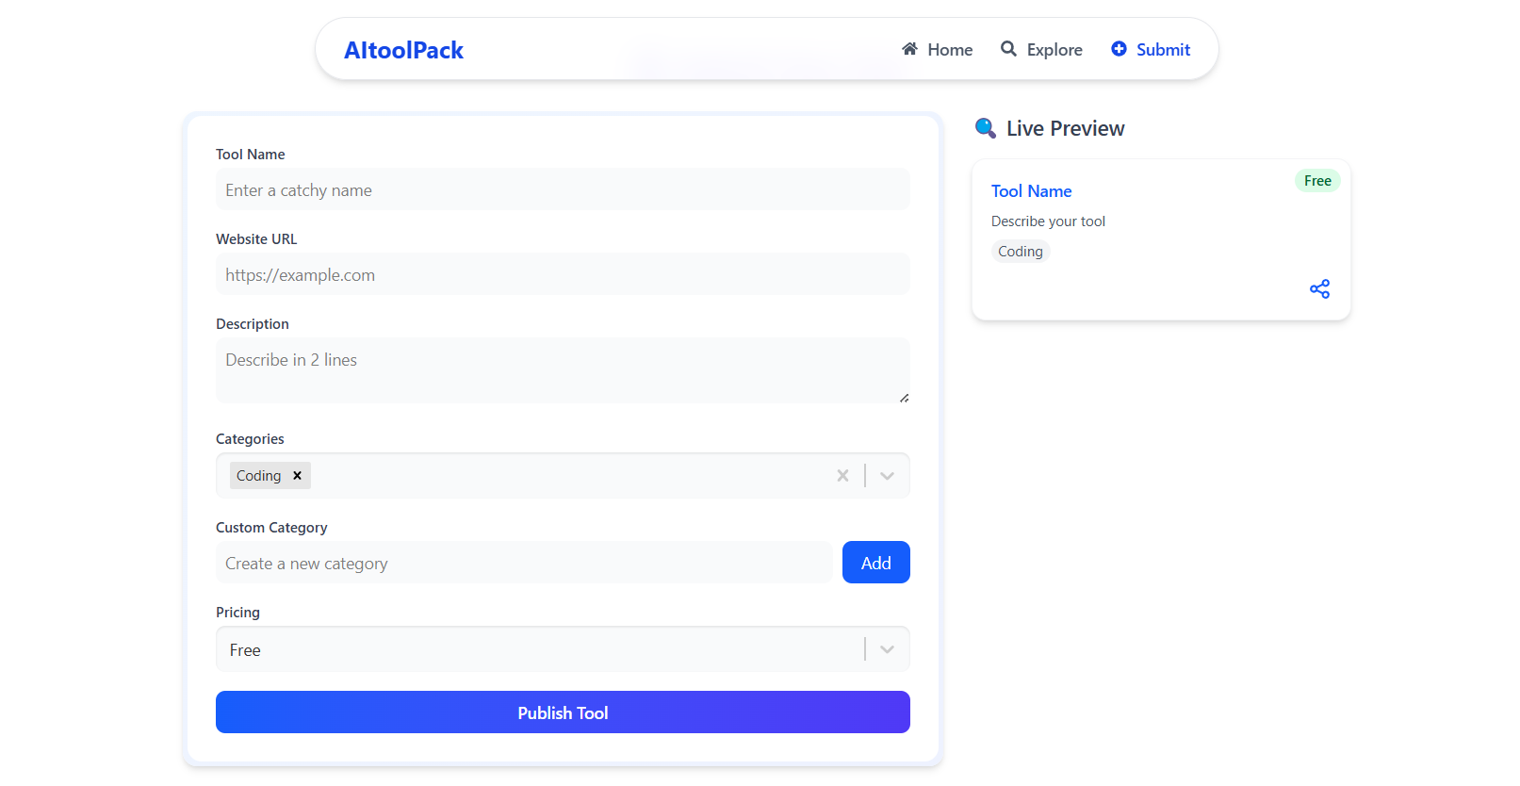
Task: Click the Live Preview magnifier icon
Action: coord(986,128)
